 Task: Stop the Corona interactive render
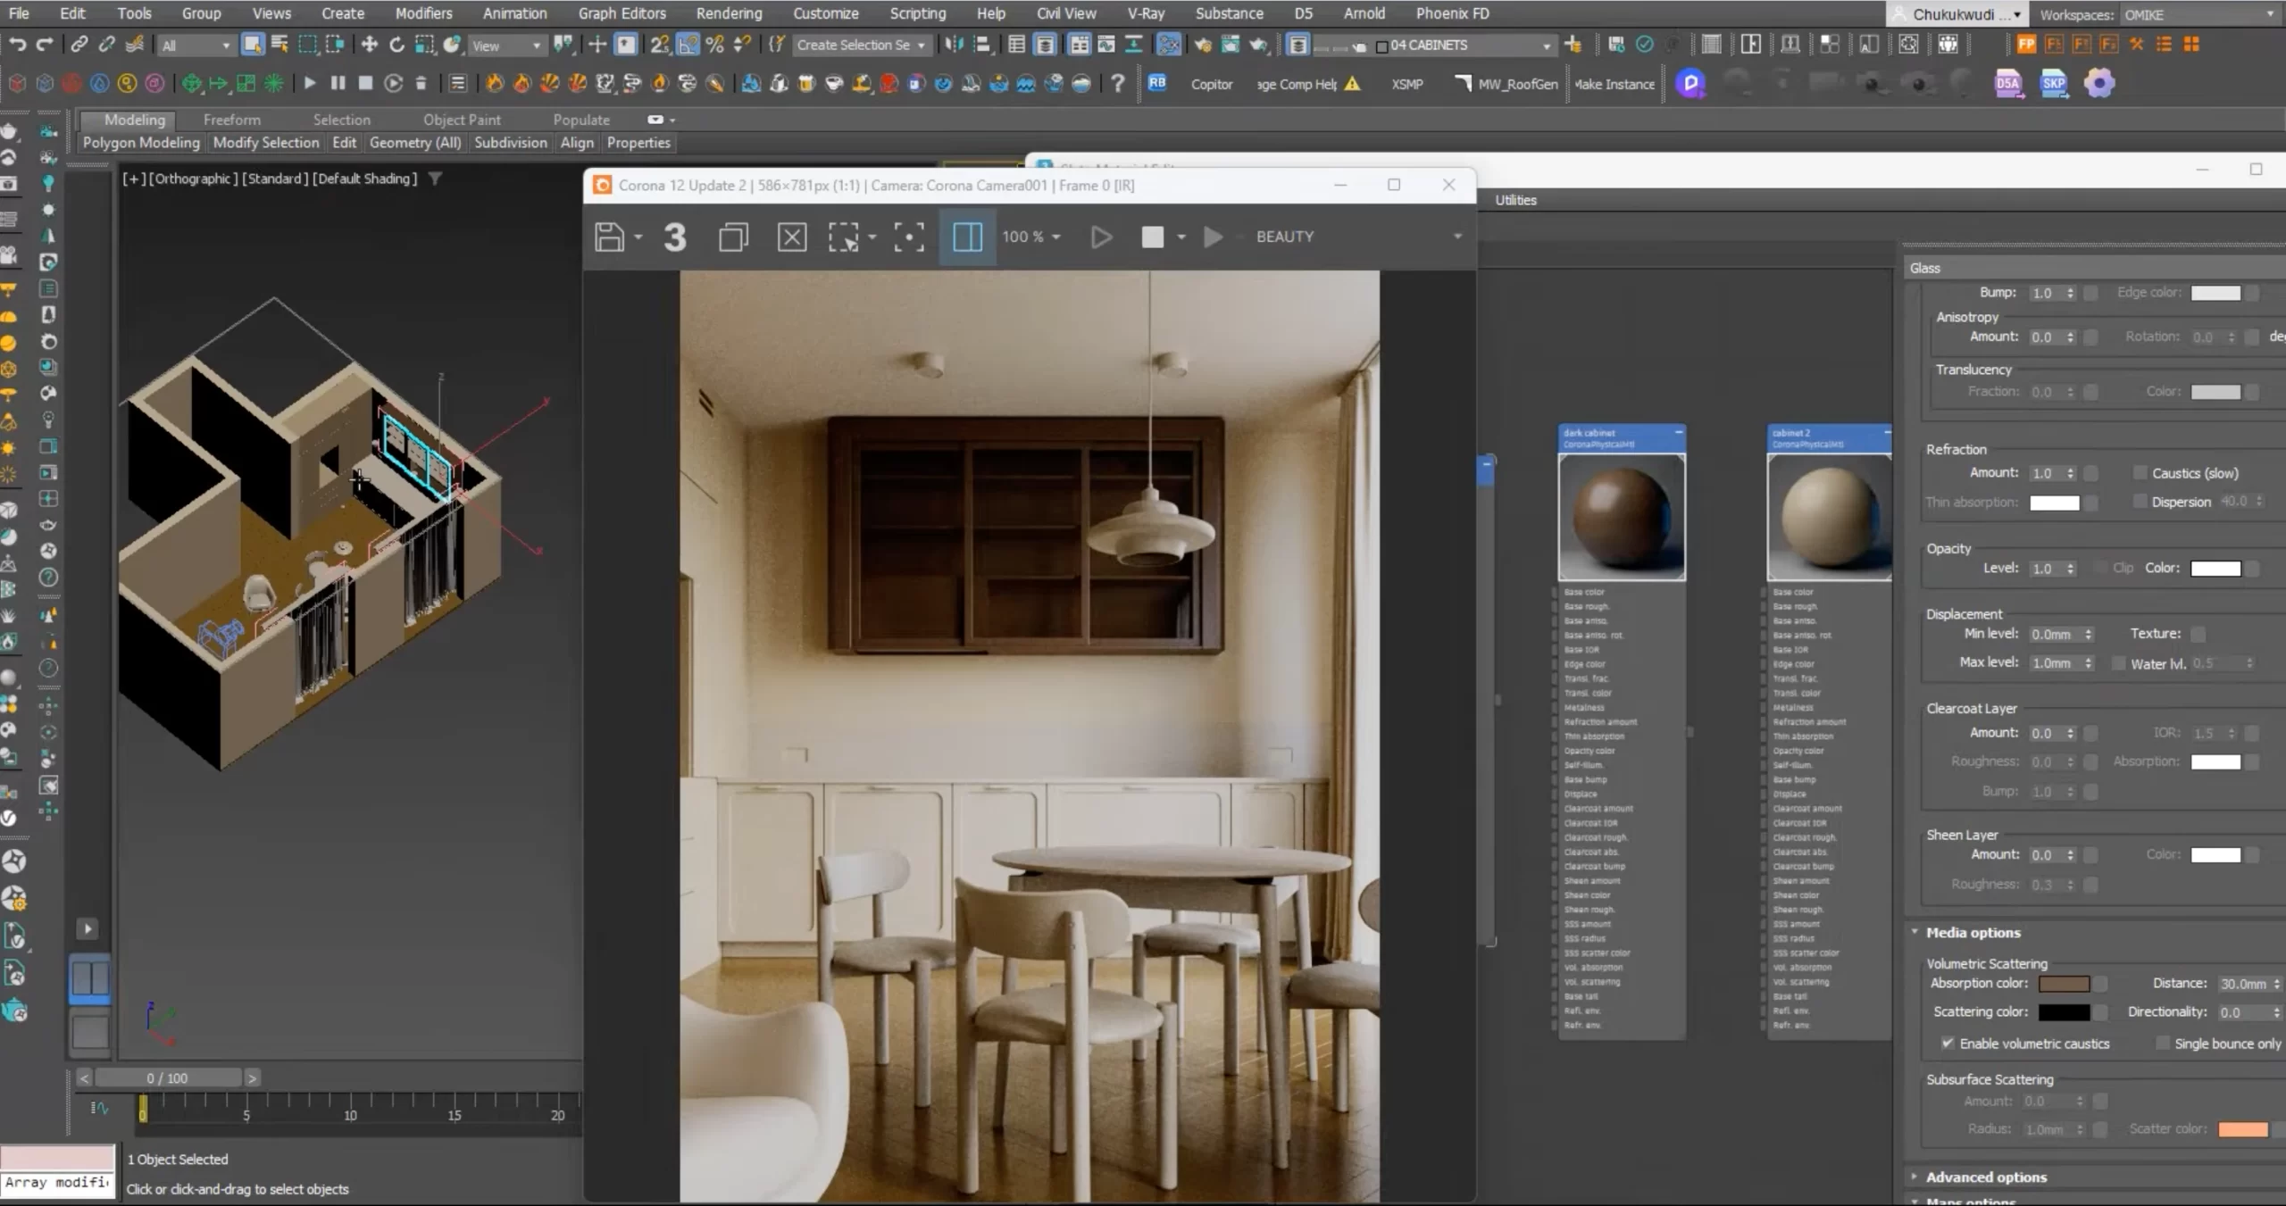click(1153, 237)
